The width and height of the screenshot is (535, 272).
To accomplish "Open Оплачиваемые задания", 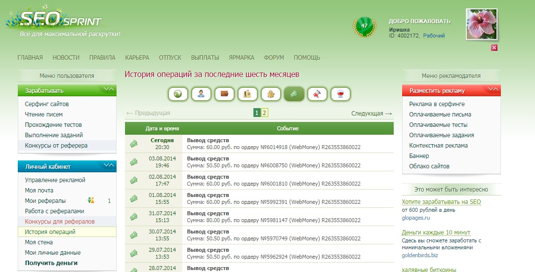I will click(442, 135).
